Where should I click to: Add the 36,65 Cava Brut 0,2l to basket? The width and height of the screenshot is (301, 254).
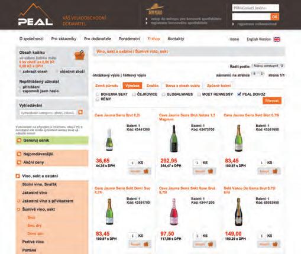point(140,171)
